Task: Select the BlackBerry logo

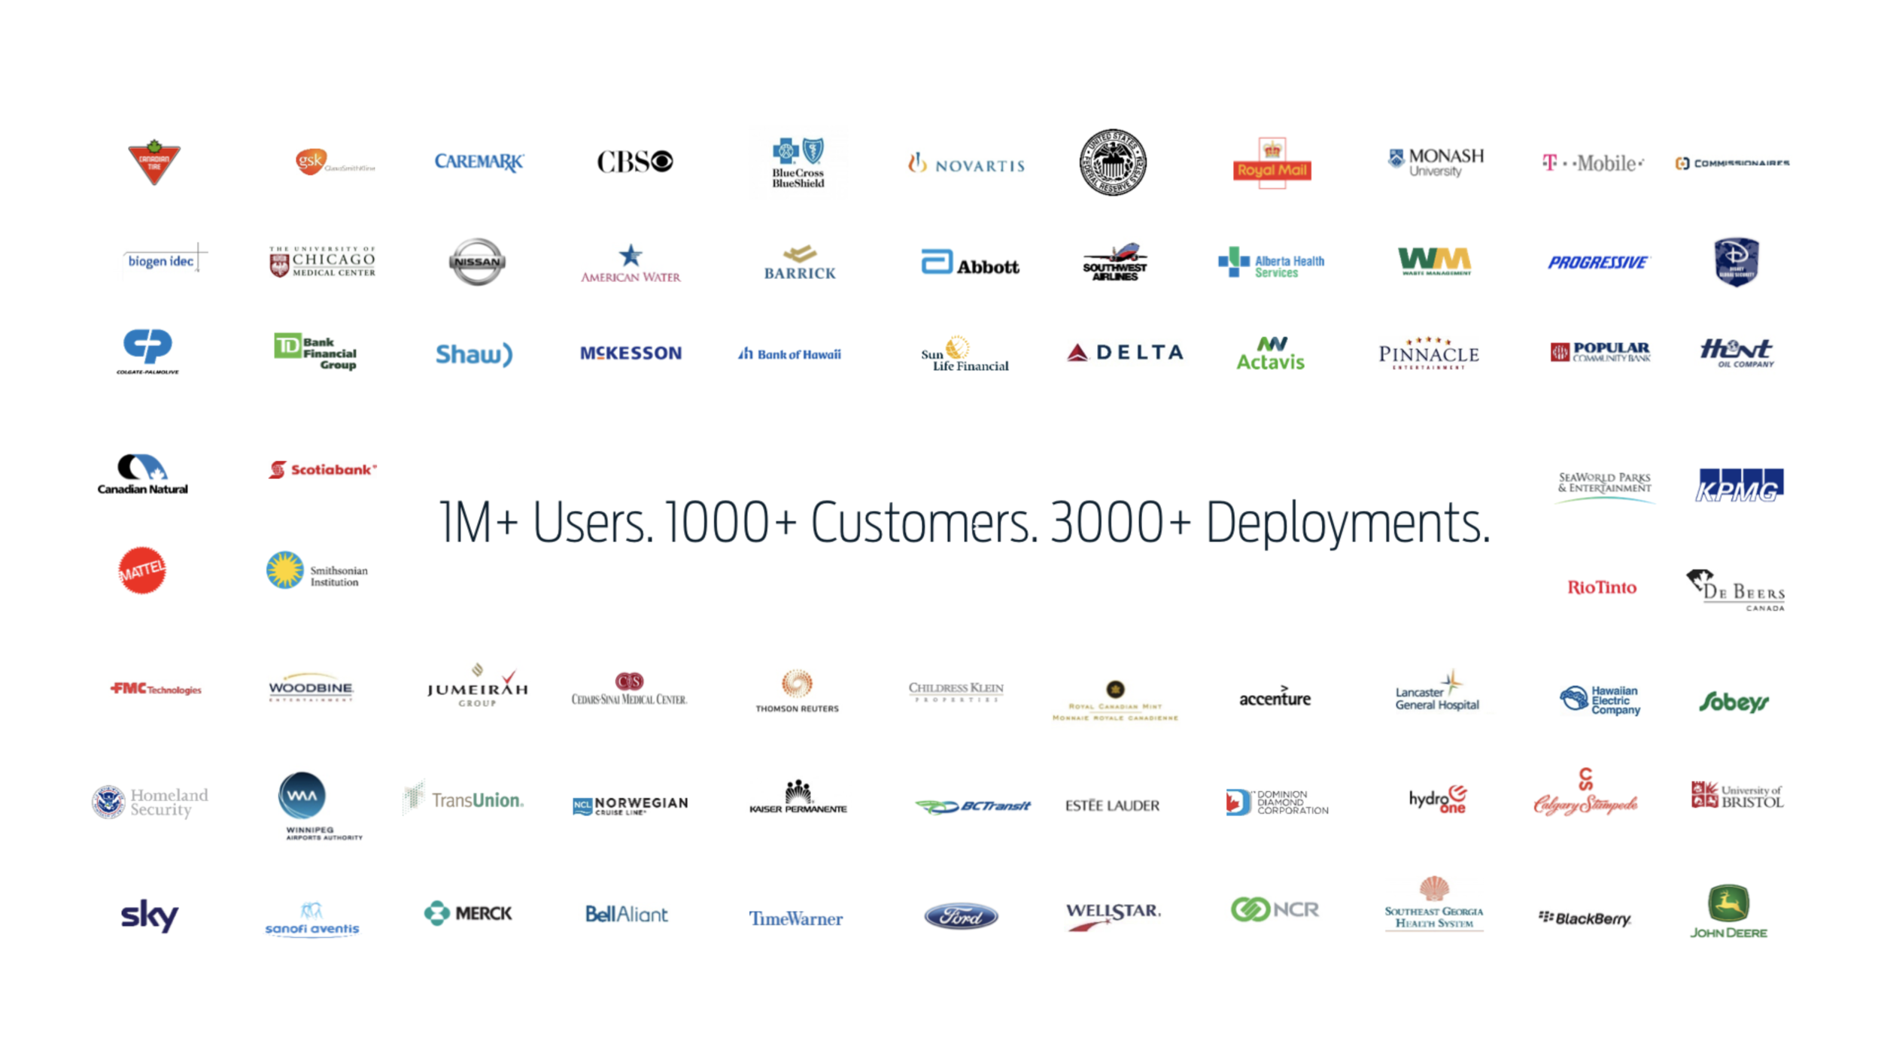Action: click(x=1585, y=918)
